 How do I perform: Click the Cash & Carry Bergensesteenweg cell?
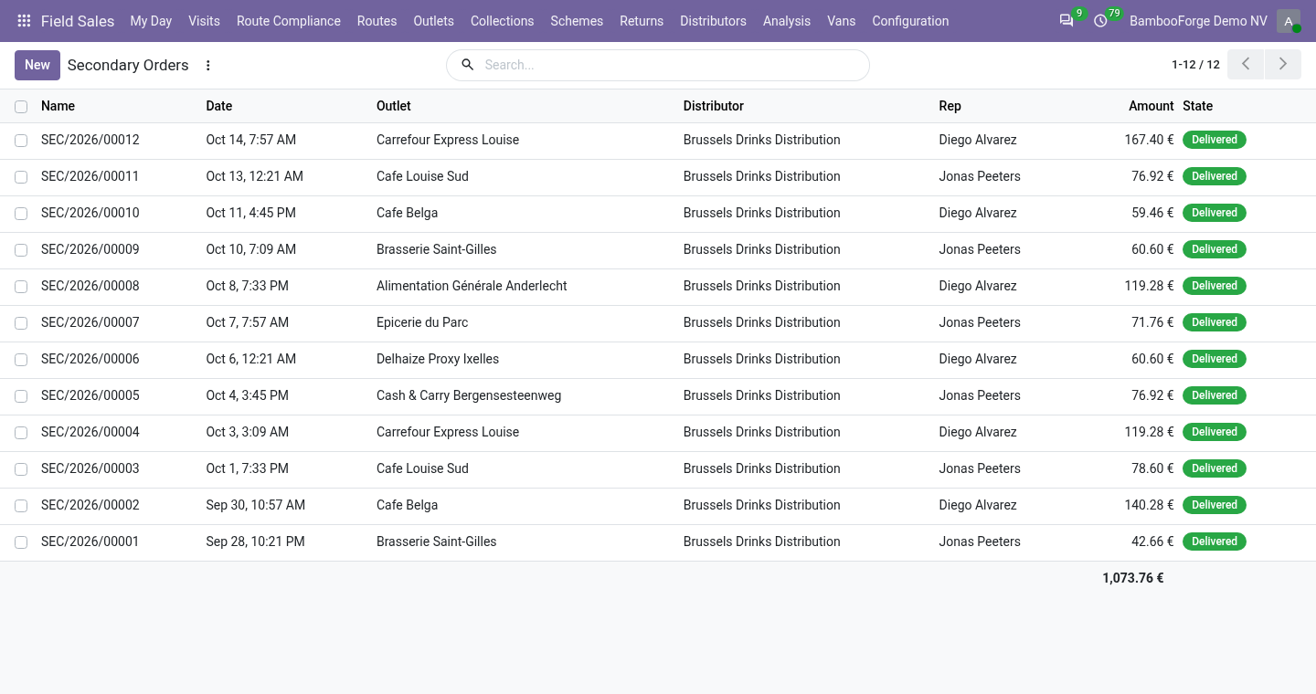469,395
